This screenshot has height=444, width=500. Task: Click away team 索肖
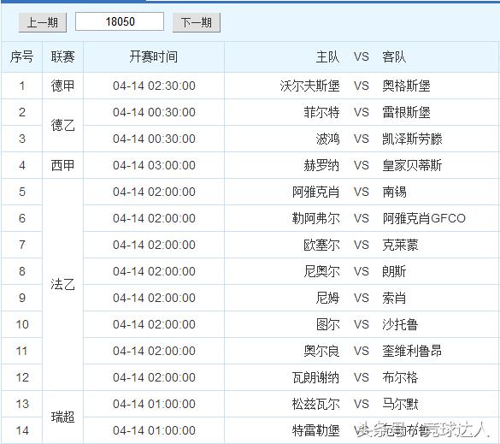click(x=394, y=298)
